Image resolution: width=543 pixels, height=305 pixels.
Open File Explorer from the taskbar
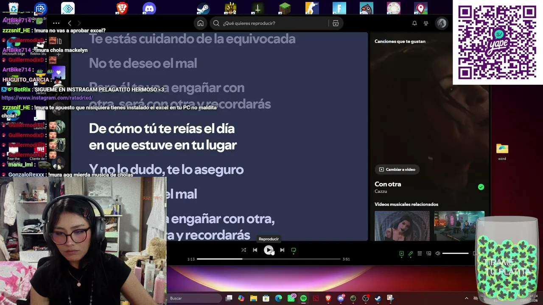[253, 298]
